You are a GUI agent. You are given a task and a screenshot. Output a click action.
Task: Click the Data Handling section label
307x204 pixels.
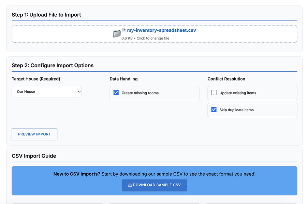(123, 79)
